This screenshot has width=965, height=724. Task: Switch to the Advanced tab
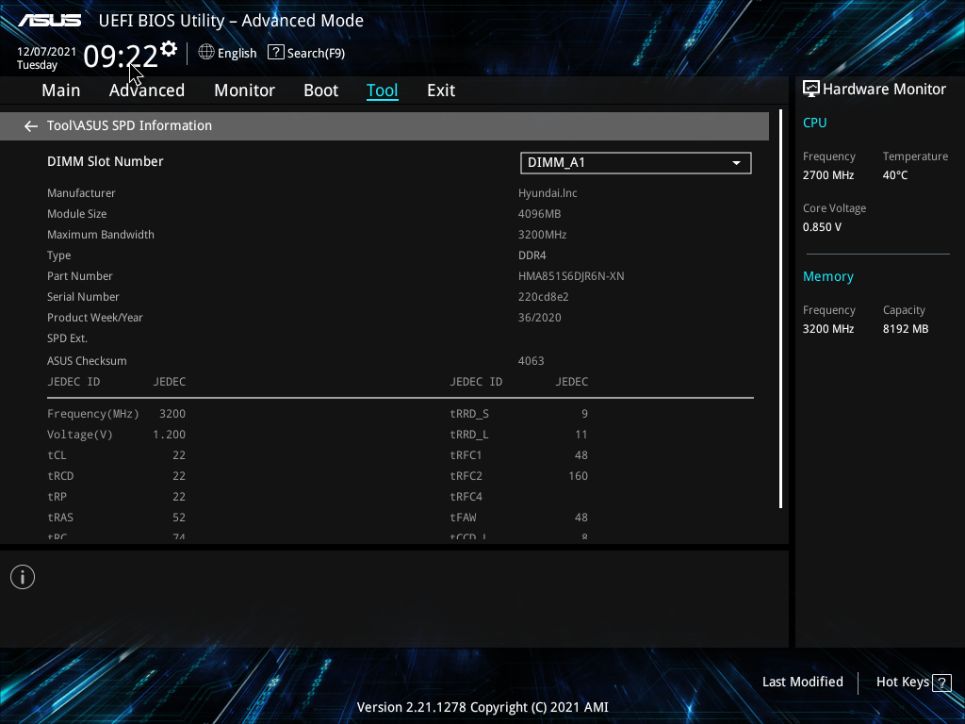pos(147,90)
